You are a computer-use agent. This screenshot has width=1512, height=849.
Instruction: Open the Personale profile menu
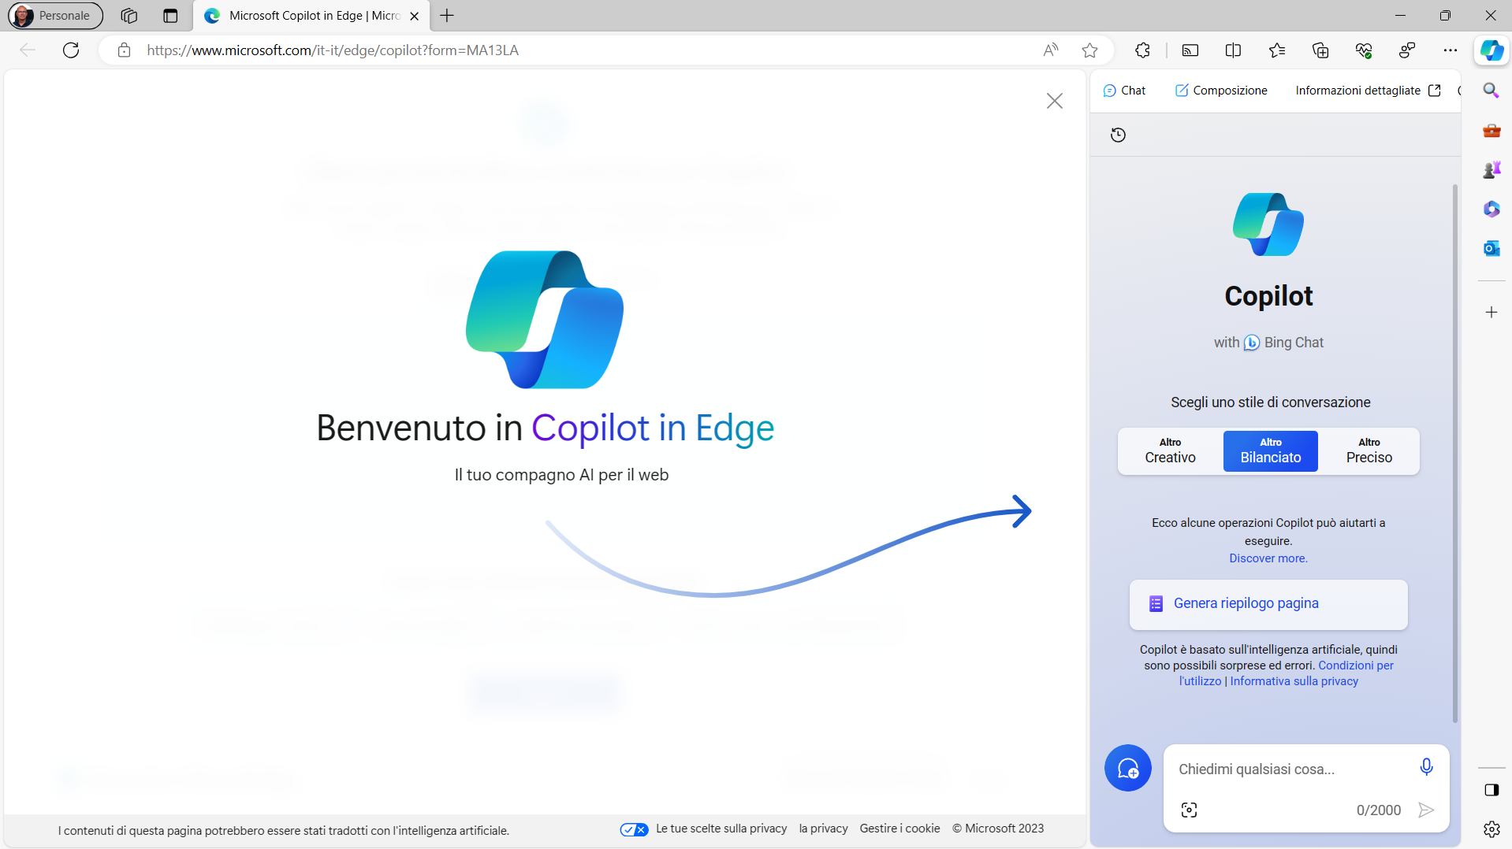(x=55, y=16)
